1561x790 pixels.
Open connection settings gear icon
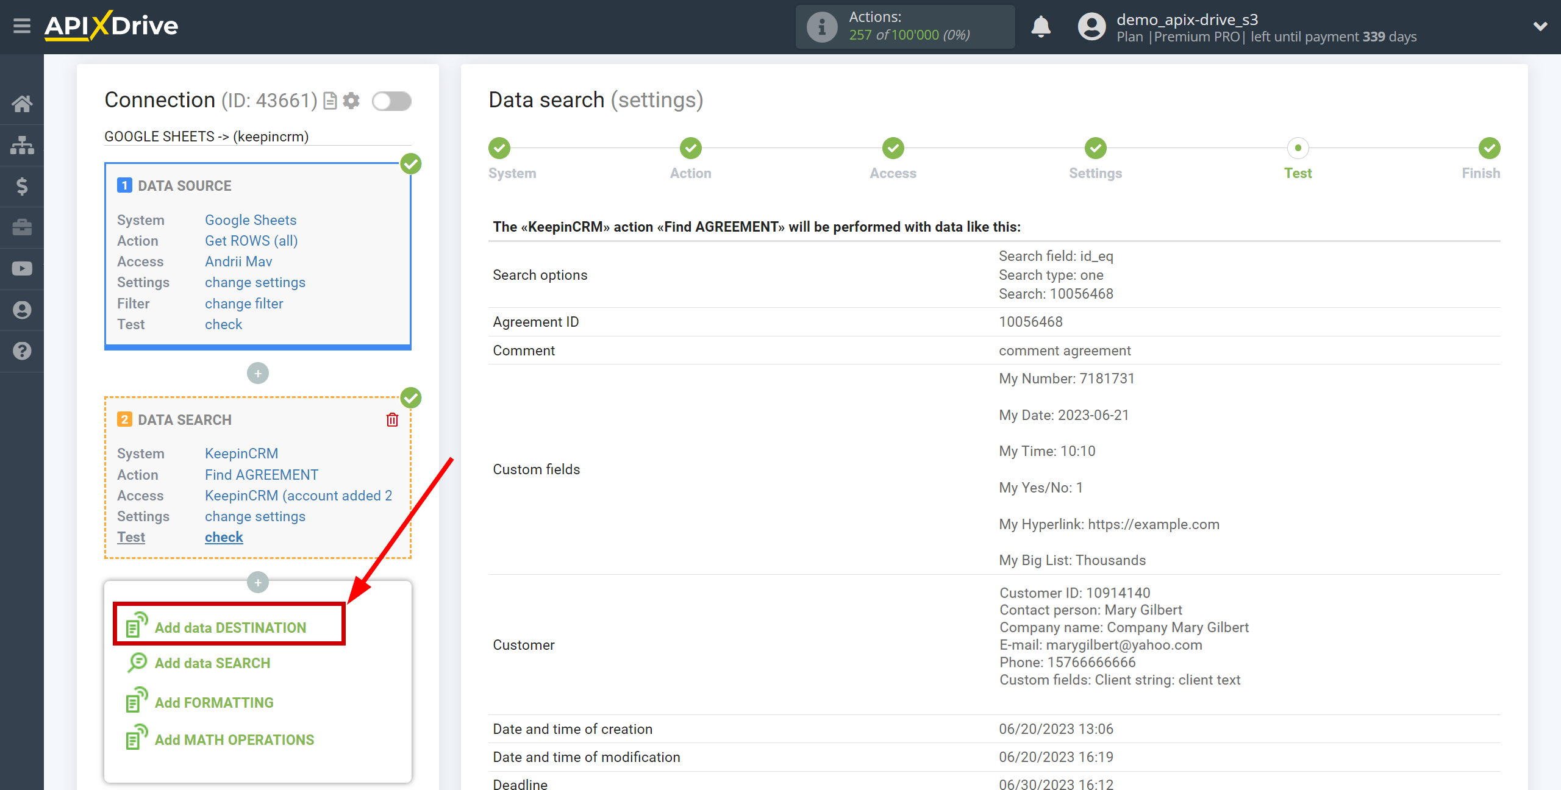(x=351, y=101)
